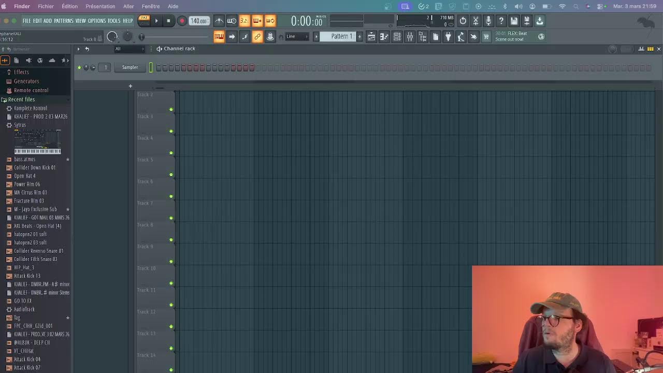Image resolution: width=663 pixels, height=373 pixels.
Task: Open the TOOLS menu
Action: (x=114, y=21)
